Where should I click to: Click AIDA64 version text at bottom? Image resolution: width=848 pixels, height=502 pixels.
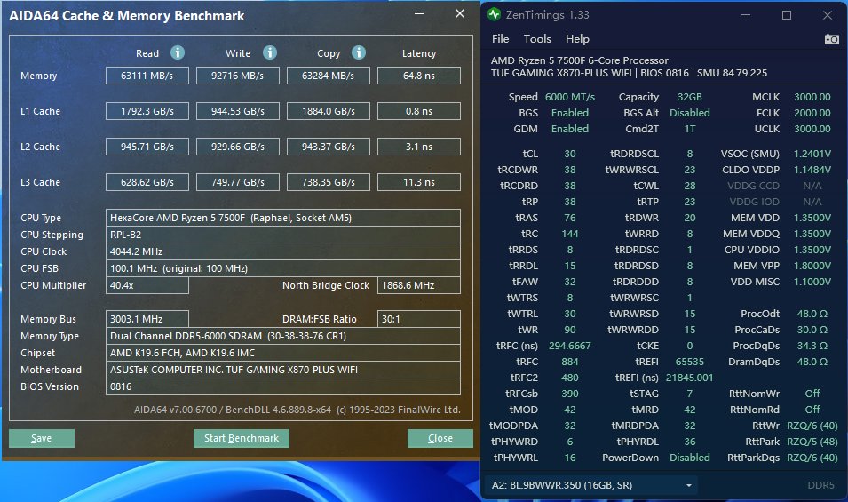pyautogui.click(x=297, y=410)
